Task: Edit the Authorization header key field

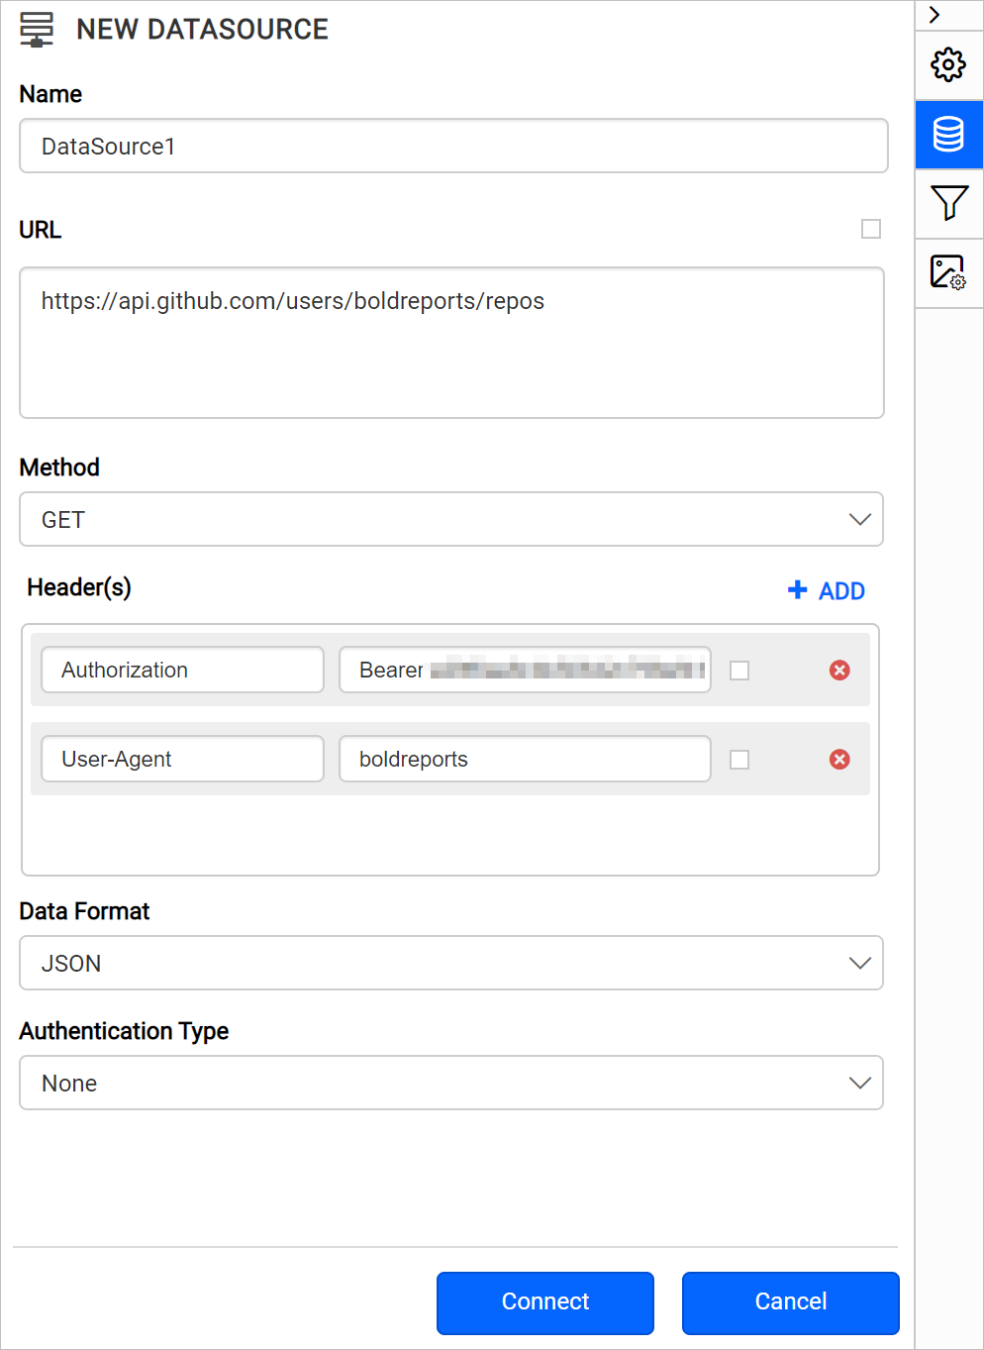Action: pos(182,670)
